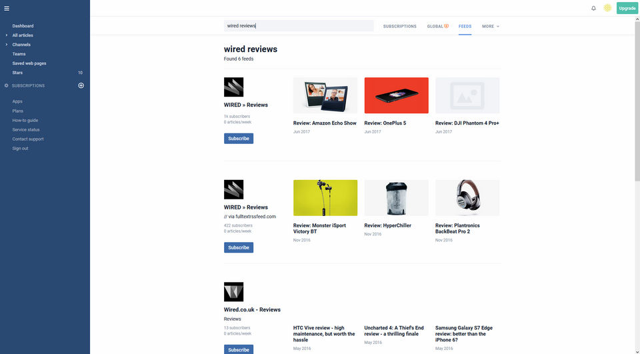This screenshot has width=640, height=354.
Task: Subscribe to the 1k-subscriber WIRED » Reviews feed
Action: pos(239,139)
